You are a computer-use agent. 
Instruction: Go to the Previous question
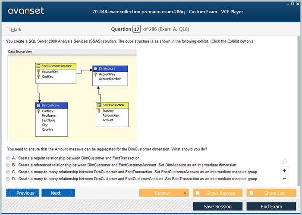pyautogui.click(x=22, y=193)
